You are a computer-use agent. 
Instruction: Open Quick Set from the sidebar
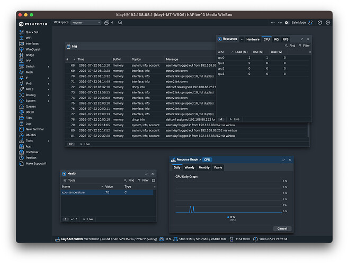click(x=32, y=32)
